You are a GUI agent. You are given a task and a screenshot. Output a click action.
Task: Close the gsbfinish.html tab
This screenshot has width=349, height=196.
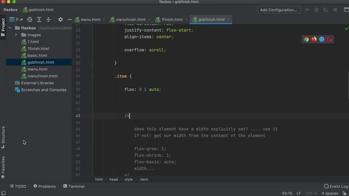coord(228,20)
